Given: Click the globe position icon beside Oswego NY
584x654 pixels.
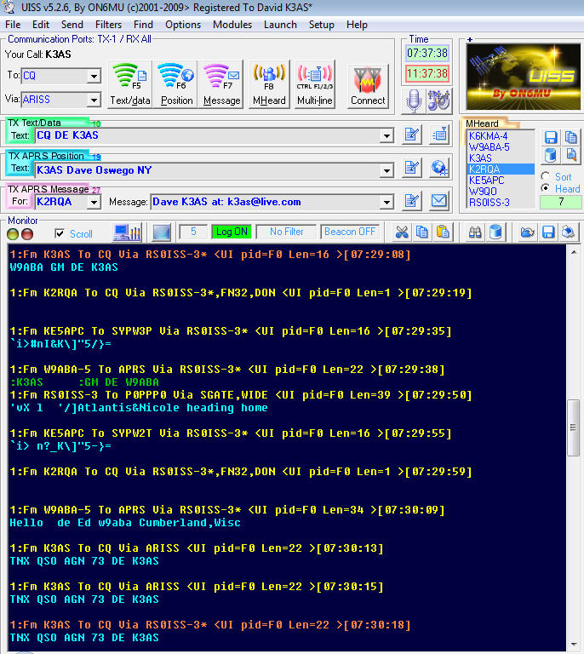Looking at the screenshot, I should (x=439, y=168).
